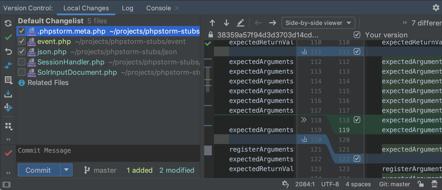Toggle Your version include checkbox
Viewport: 442px width, 190px height.
click(357, 35)
